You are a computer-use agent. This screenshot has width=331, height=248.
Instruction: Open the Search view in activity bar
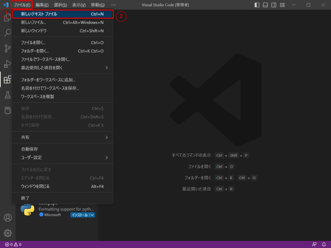coord(8,33)
